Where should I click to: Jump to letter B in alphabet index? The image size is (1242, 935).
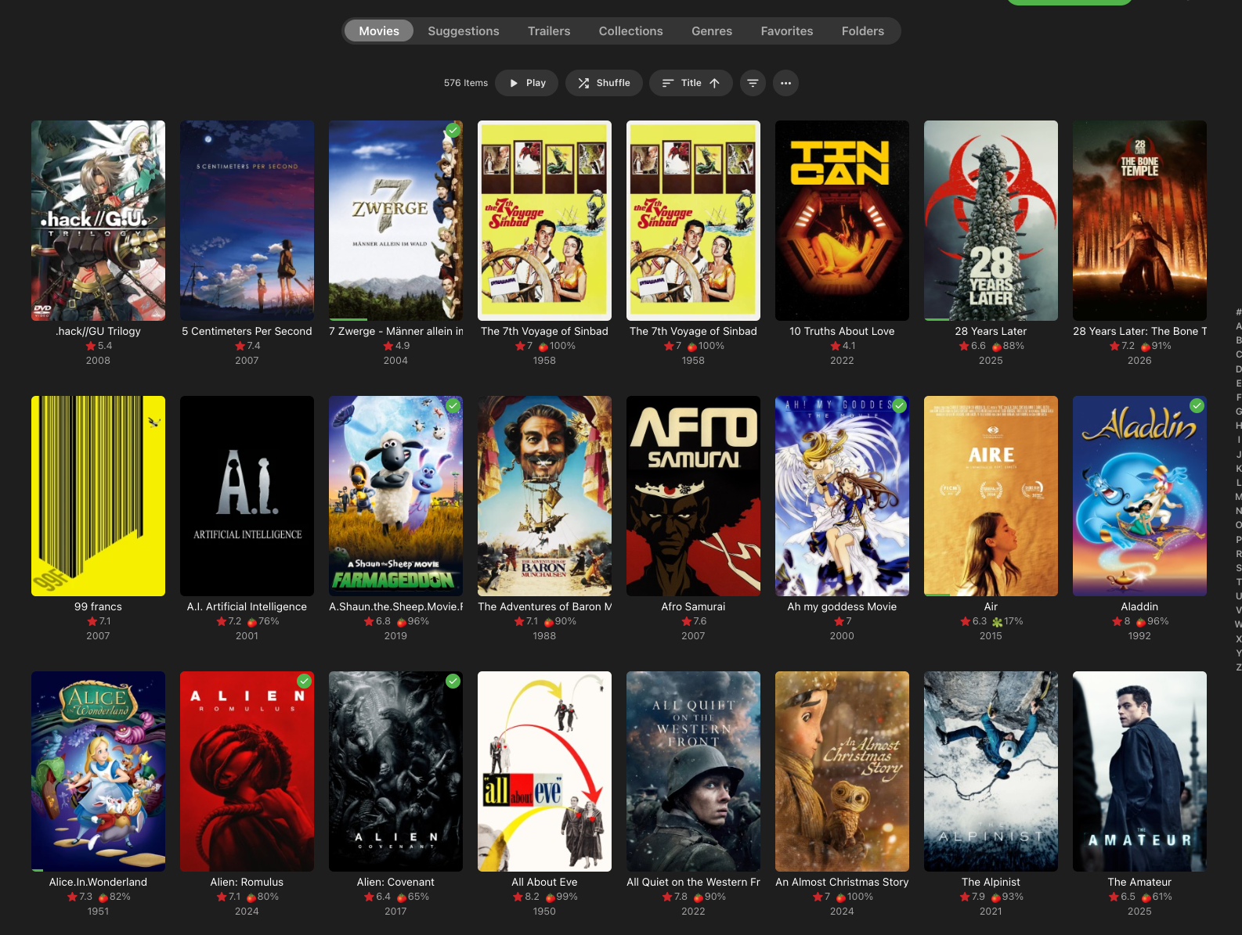(x=1238, y=340)
